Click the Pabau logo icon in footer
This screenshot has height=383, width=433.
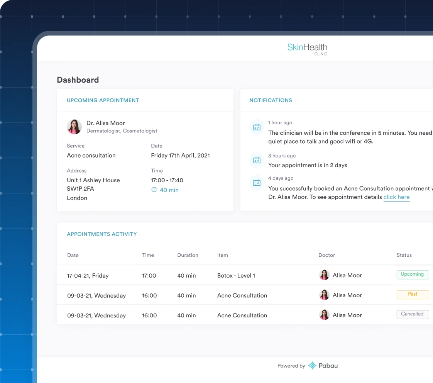[312, 366]
